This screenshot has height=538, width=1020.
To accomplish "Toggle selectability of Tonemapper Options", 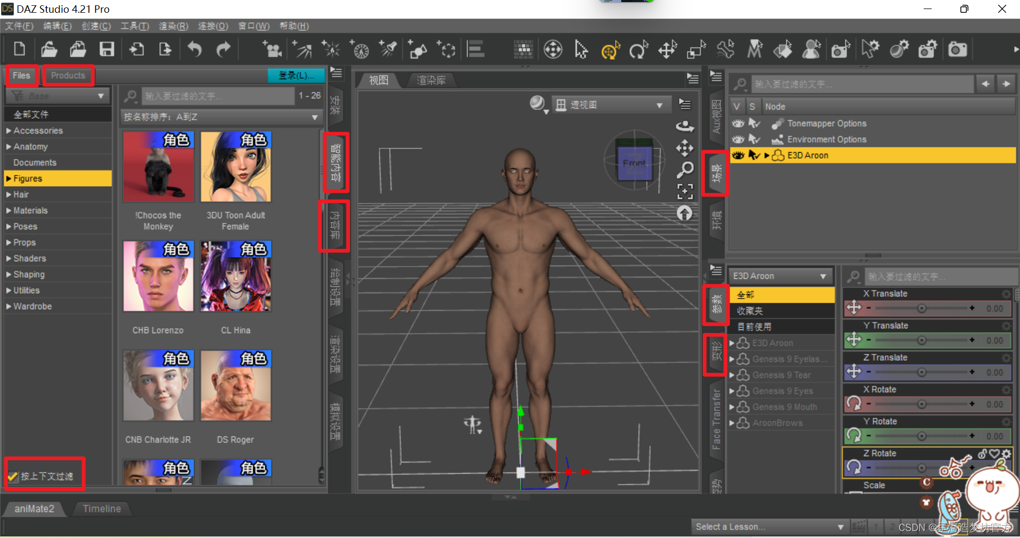I will pyautogui.click(x=754, y=123).
